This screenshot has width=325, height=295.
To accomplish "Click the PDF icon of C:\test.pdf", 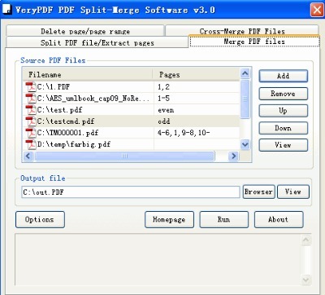I will tap(31, 110).
